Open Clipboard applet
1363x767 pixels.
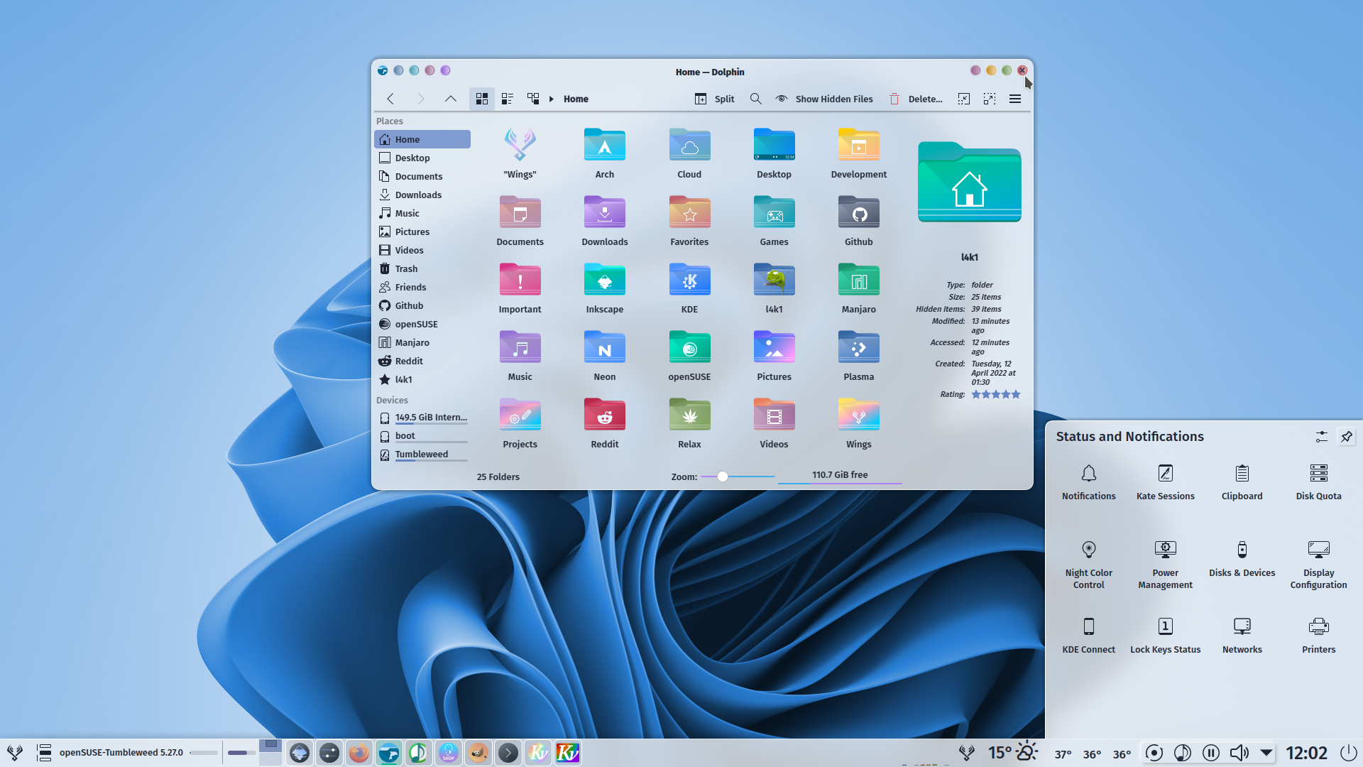coord(1242,482)
